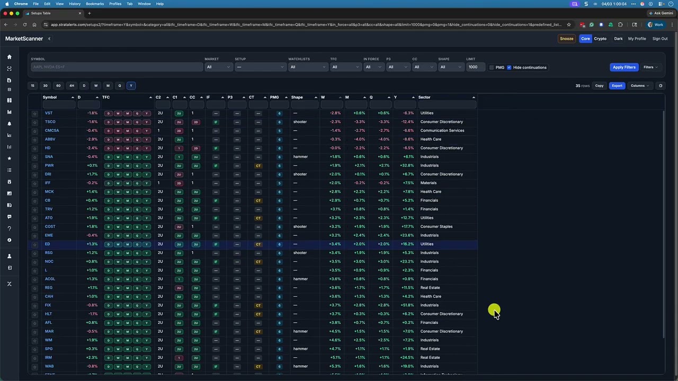Switch to the Crypto tab
678x381 pixels.
pos(600,39)
